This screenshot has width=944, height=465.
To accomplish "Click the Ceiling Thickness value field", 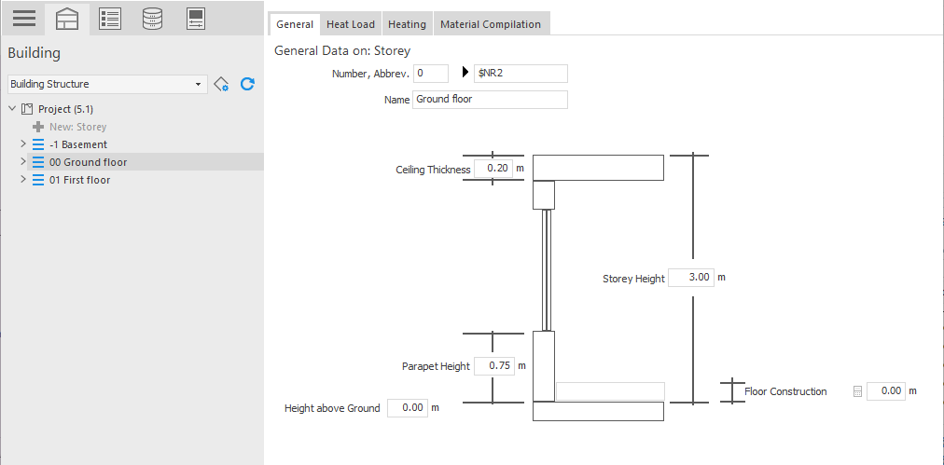I will click(493, 168).
